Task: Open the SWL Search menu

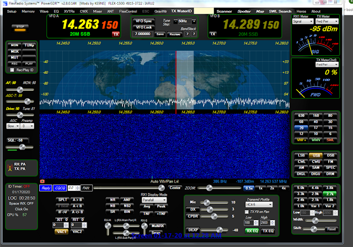Action: pos(280,11)
